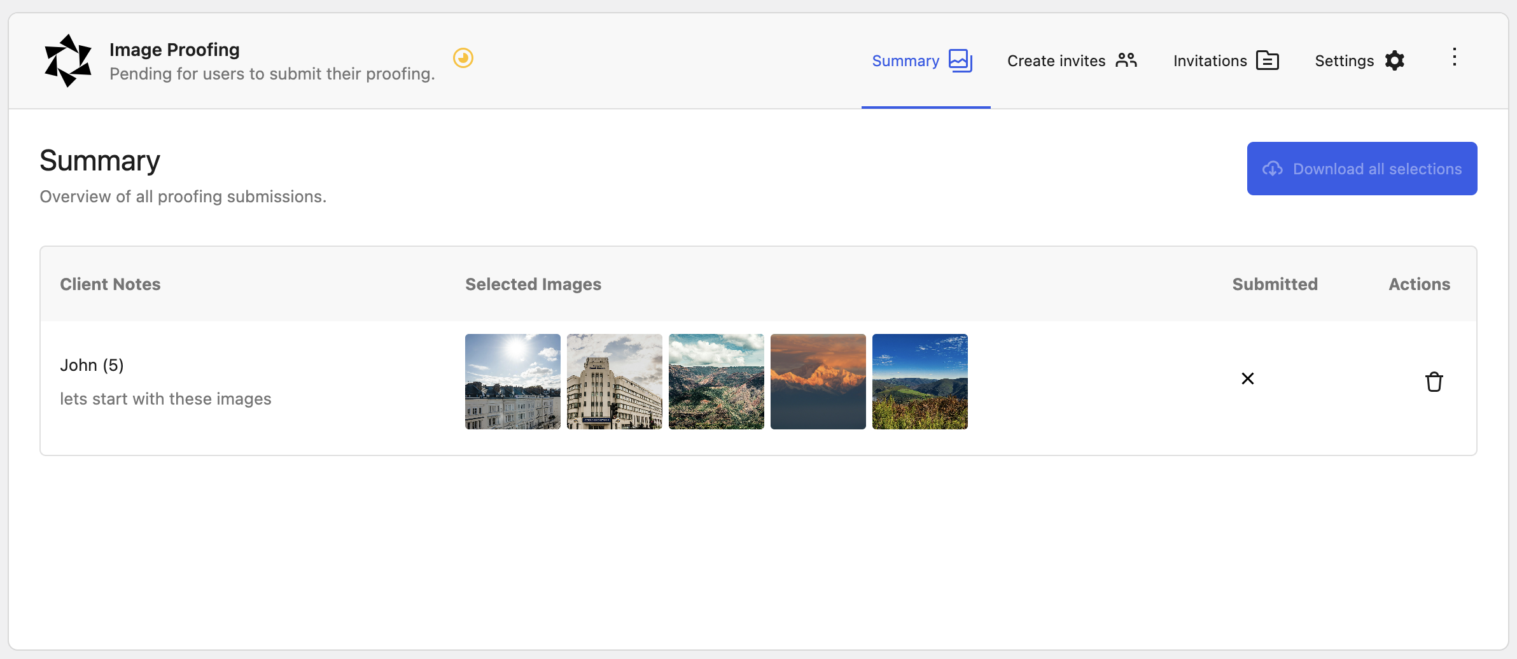Image resolution: width=1517 pixels, height=659 pixels.
Task: Click the Invitations folder icon
Action: 1268,60
